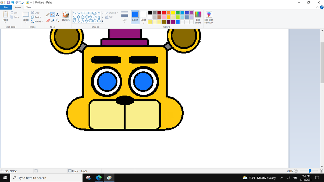Click the zoom in plus button
This screenshot has width=324, height=182.
coord(321,171)
